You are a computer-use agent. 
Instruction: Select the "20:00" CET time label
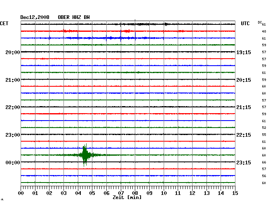pos(13,52)
